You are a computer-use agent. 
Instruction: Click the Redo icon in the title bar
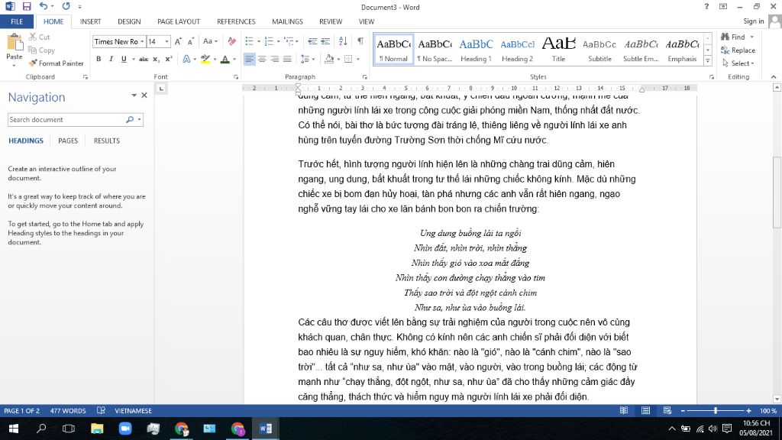(x=66, y=6)
